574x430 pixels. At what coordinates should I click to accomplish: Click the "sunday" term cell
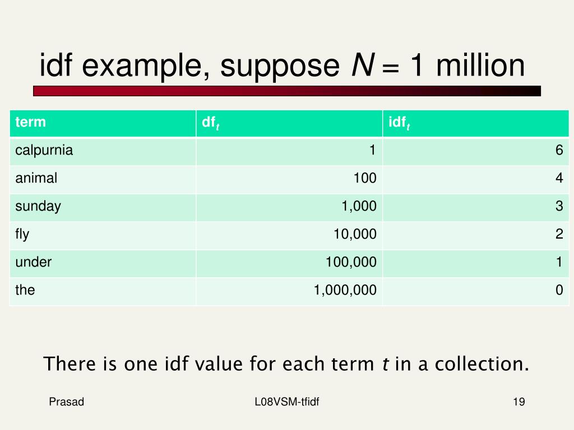coord(103,207)
